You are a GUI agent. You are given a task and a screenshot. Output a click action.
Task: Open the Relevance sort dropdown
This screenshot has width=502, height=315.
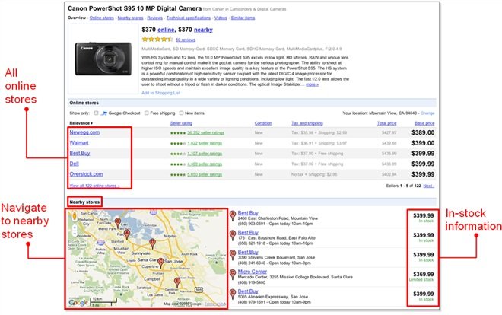coord(81,123)
